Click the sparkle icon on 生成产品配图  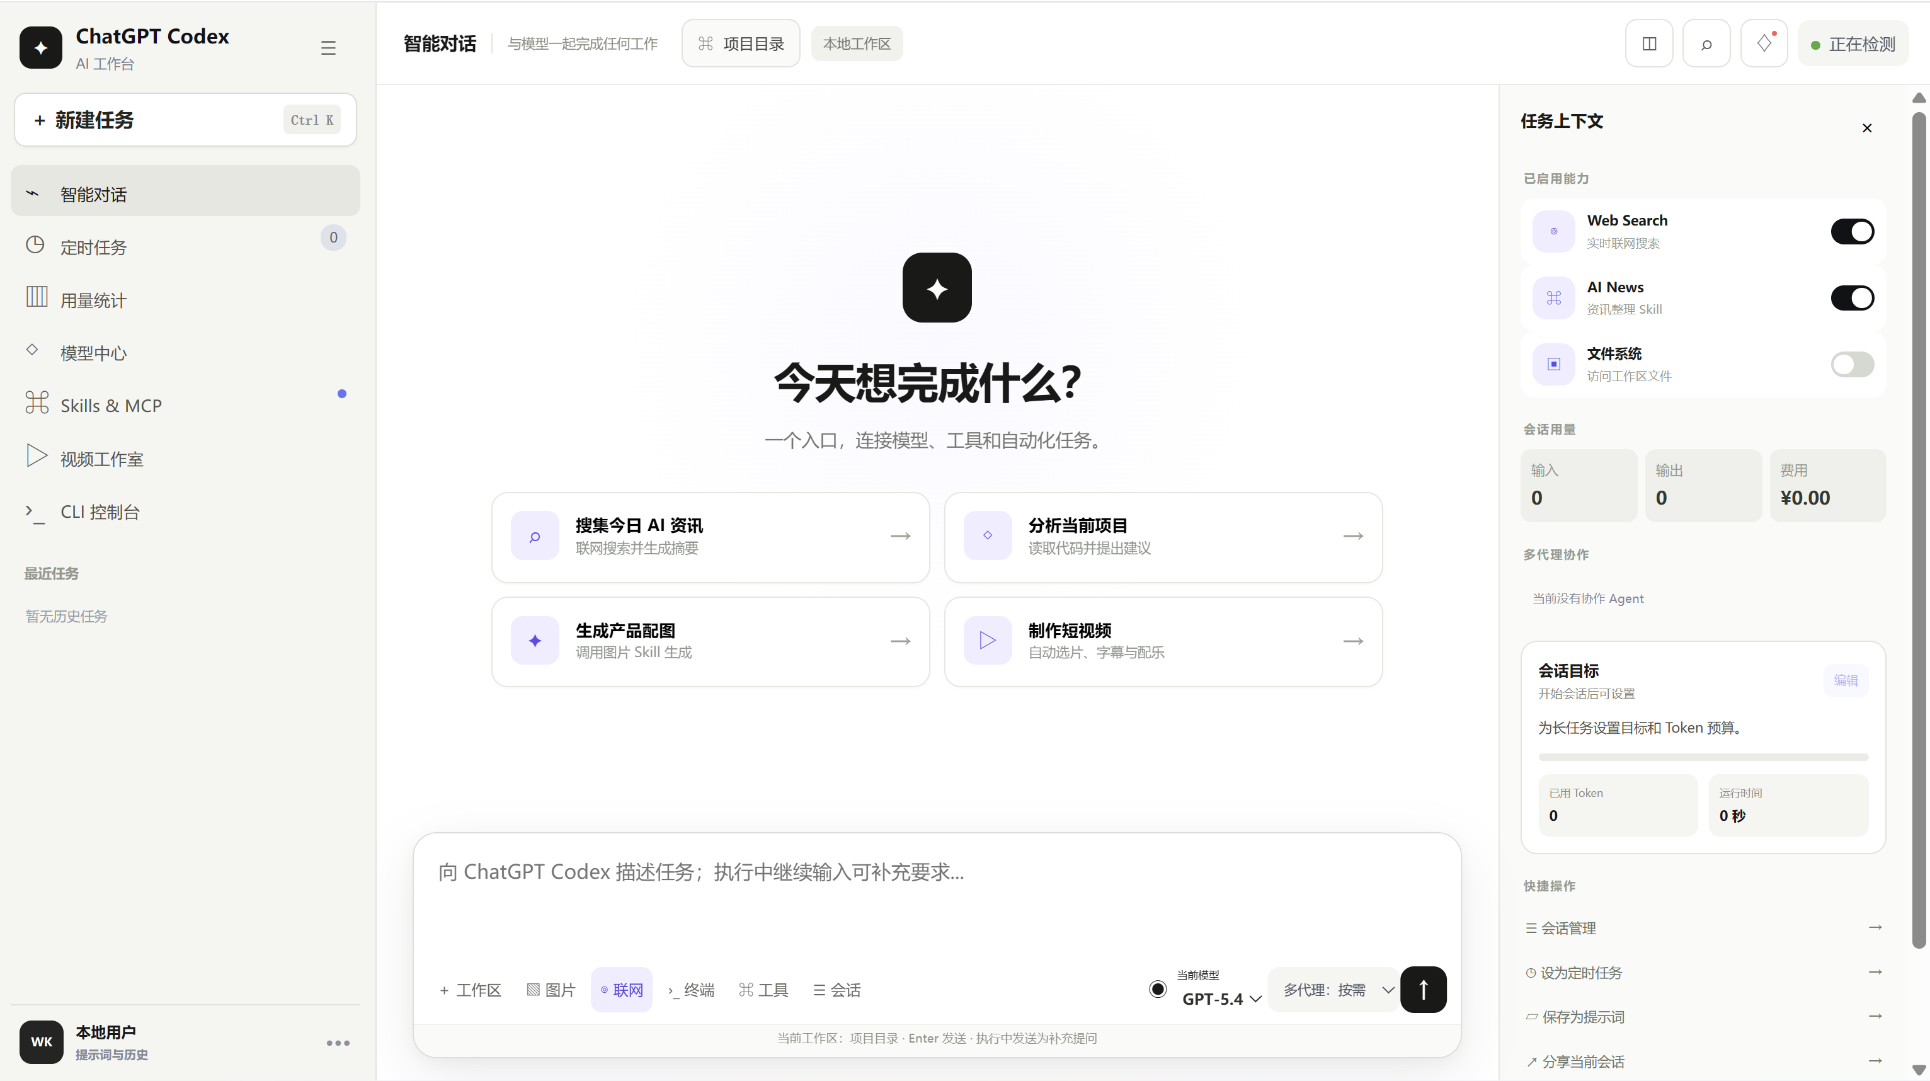tap(534, 641)
